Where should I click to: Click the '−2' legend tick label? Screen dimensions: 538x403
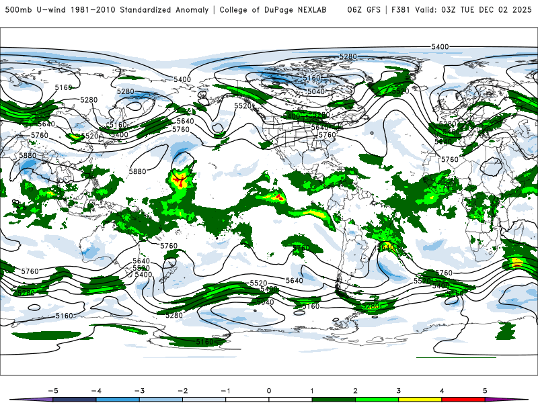pyautogui.click(x=182, y=391)
